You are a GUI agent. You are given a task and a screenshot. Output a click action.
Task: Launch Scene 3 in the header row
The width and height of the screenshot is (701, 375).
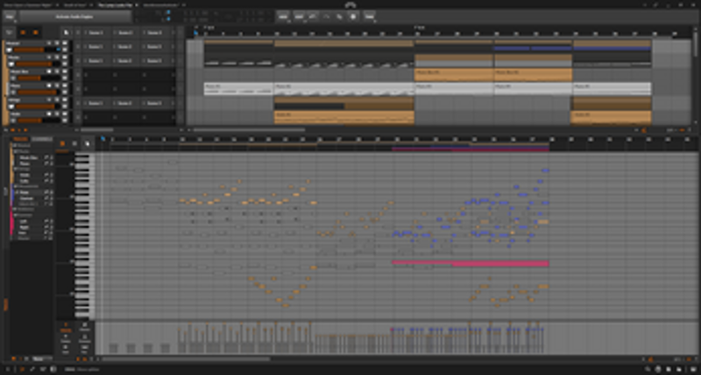coord(154,32)
